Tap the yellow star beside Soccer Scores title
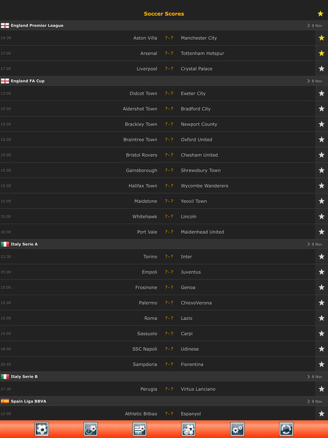 pos(321,14)
